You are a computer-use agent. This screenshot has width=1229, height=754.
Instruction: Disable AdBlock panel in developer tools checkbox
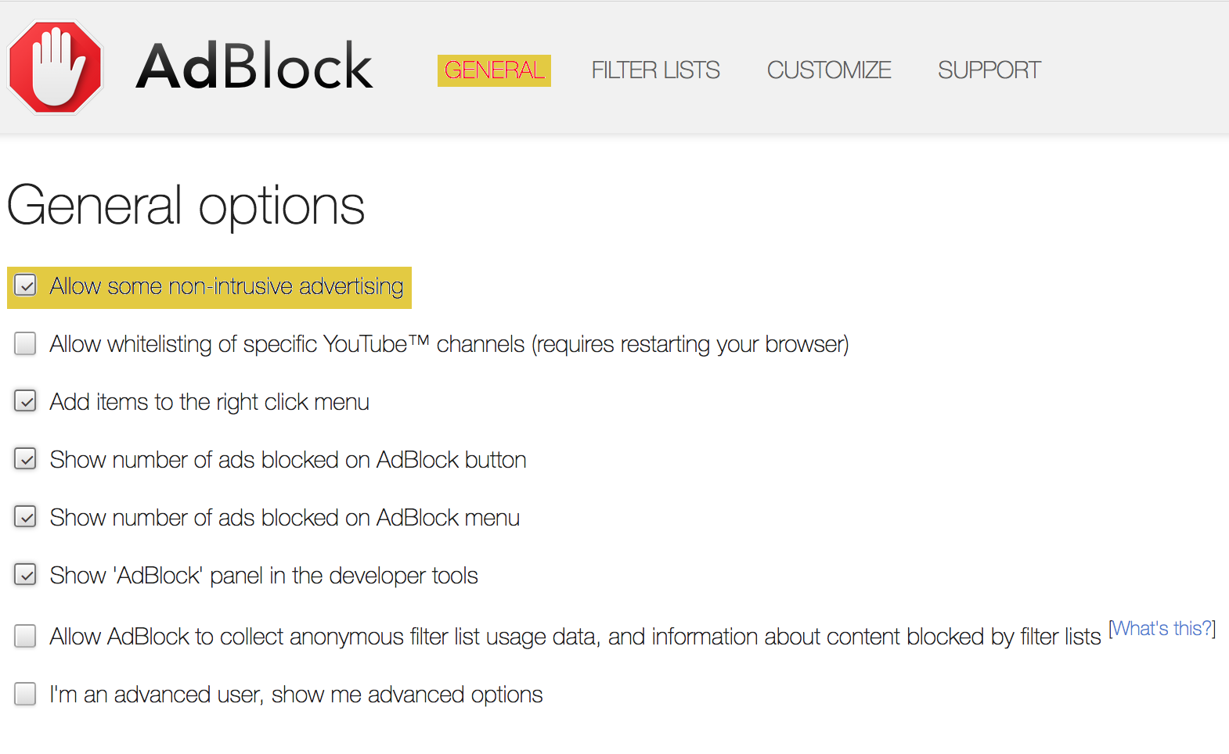pyautogui.click(x=26, y=575)
